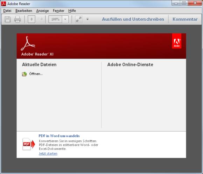Click the green open folder icon
The width and height of the screenshot is (203, 174).
pos(24,74)
